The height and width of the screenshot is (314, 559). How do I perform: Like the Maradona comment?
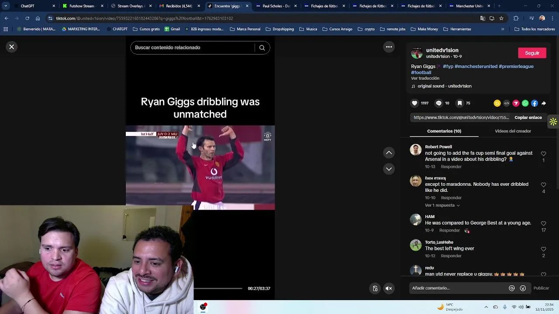pos(543,185)
